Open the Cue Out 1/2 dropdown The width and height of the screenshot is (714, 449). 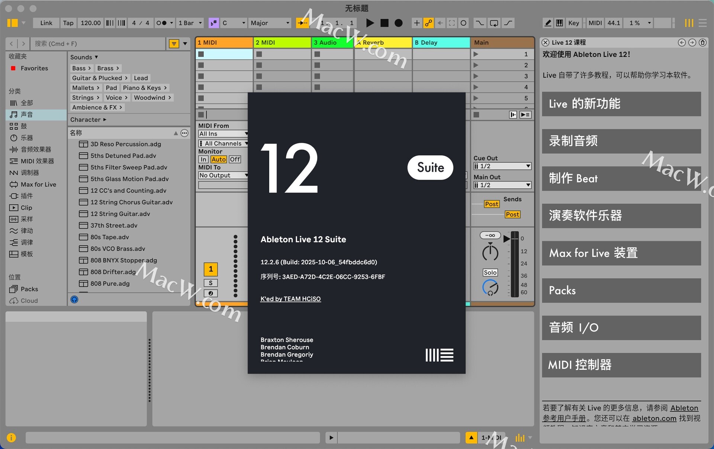[x=502, y=166]
